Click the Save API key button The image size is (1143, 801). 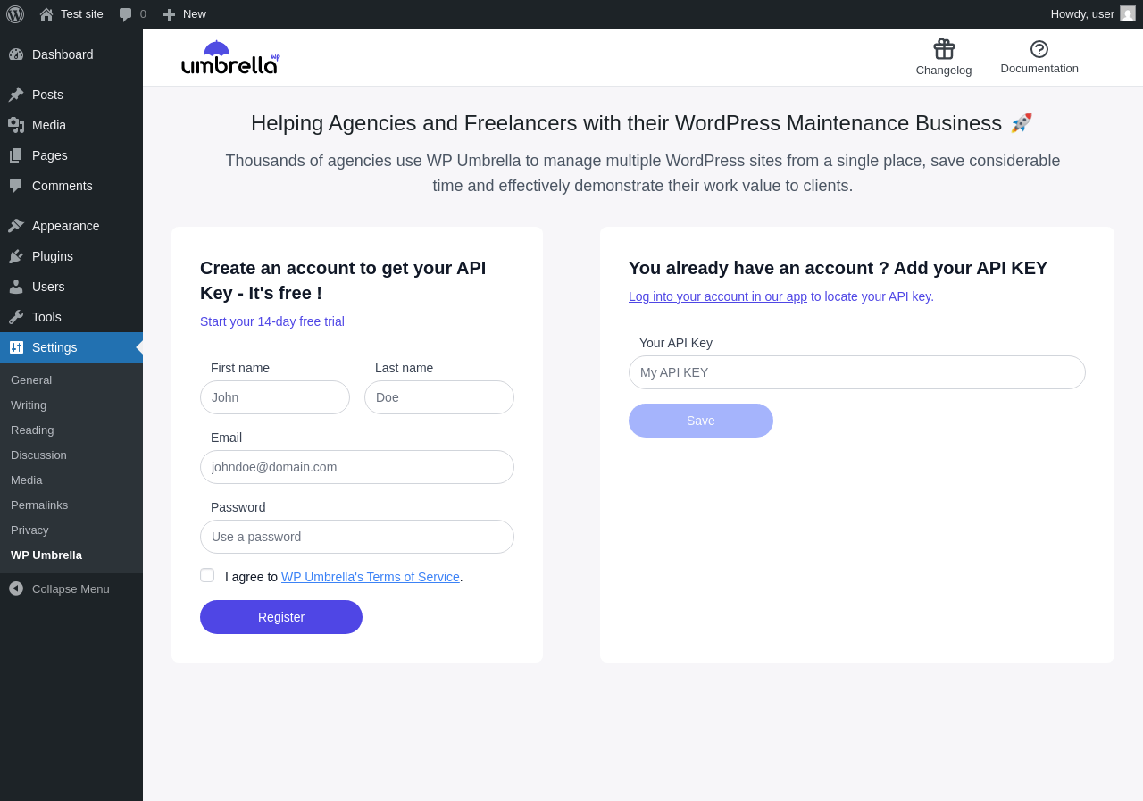(x=701, y=421)
